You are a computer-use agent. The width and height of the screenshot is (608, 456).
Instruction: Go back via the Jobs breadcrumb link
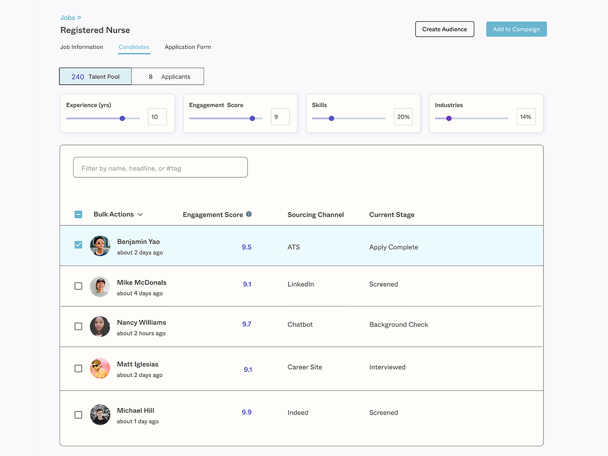[x=68, y=18]
